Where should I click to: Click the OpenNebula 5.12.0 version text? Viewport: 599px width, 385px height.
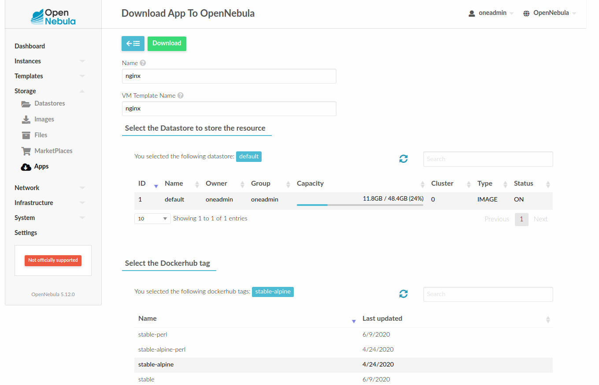(53, 294)
